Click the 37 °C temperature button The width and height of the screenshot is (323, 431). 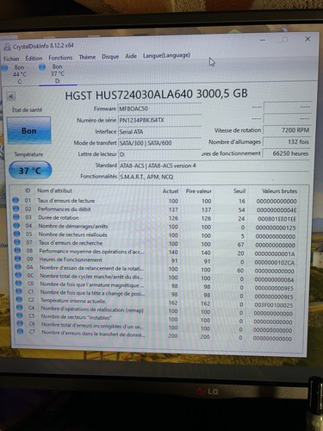[x=30, y=171]
